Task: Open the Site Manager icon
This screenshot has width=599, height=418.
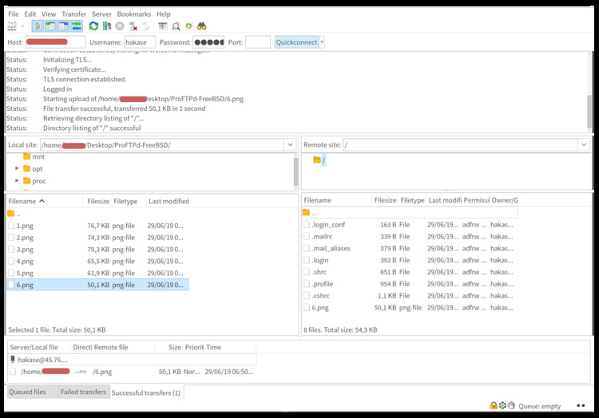Action: pos(12,26)
